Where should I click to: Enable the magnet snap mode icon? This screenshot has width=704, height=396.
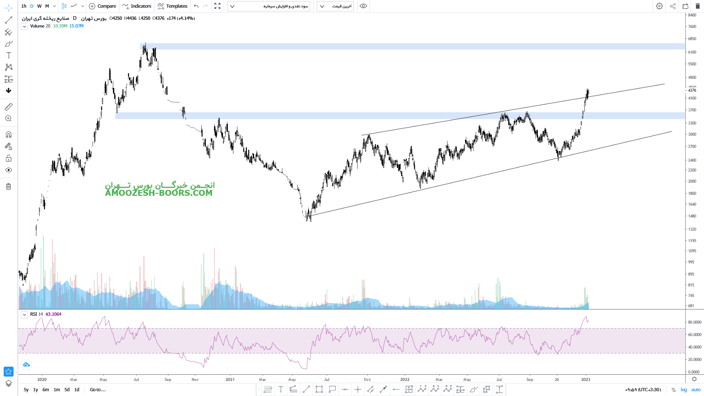[9, 135]
